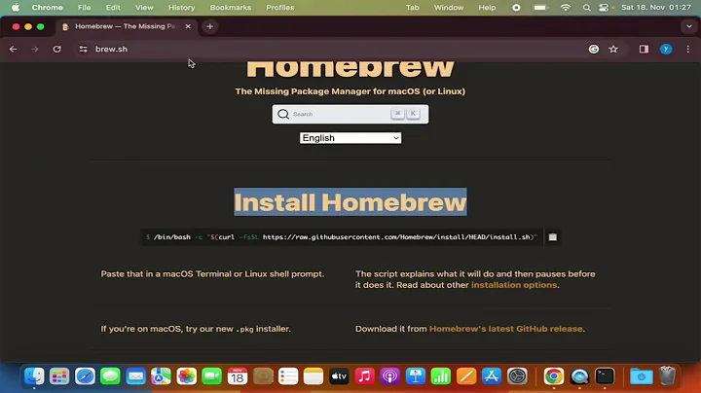
Task: Open the Trash from the Dock
Action: click(x=667, y=376)
